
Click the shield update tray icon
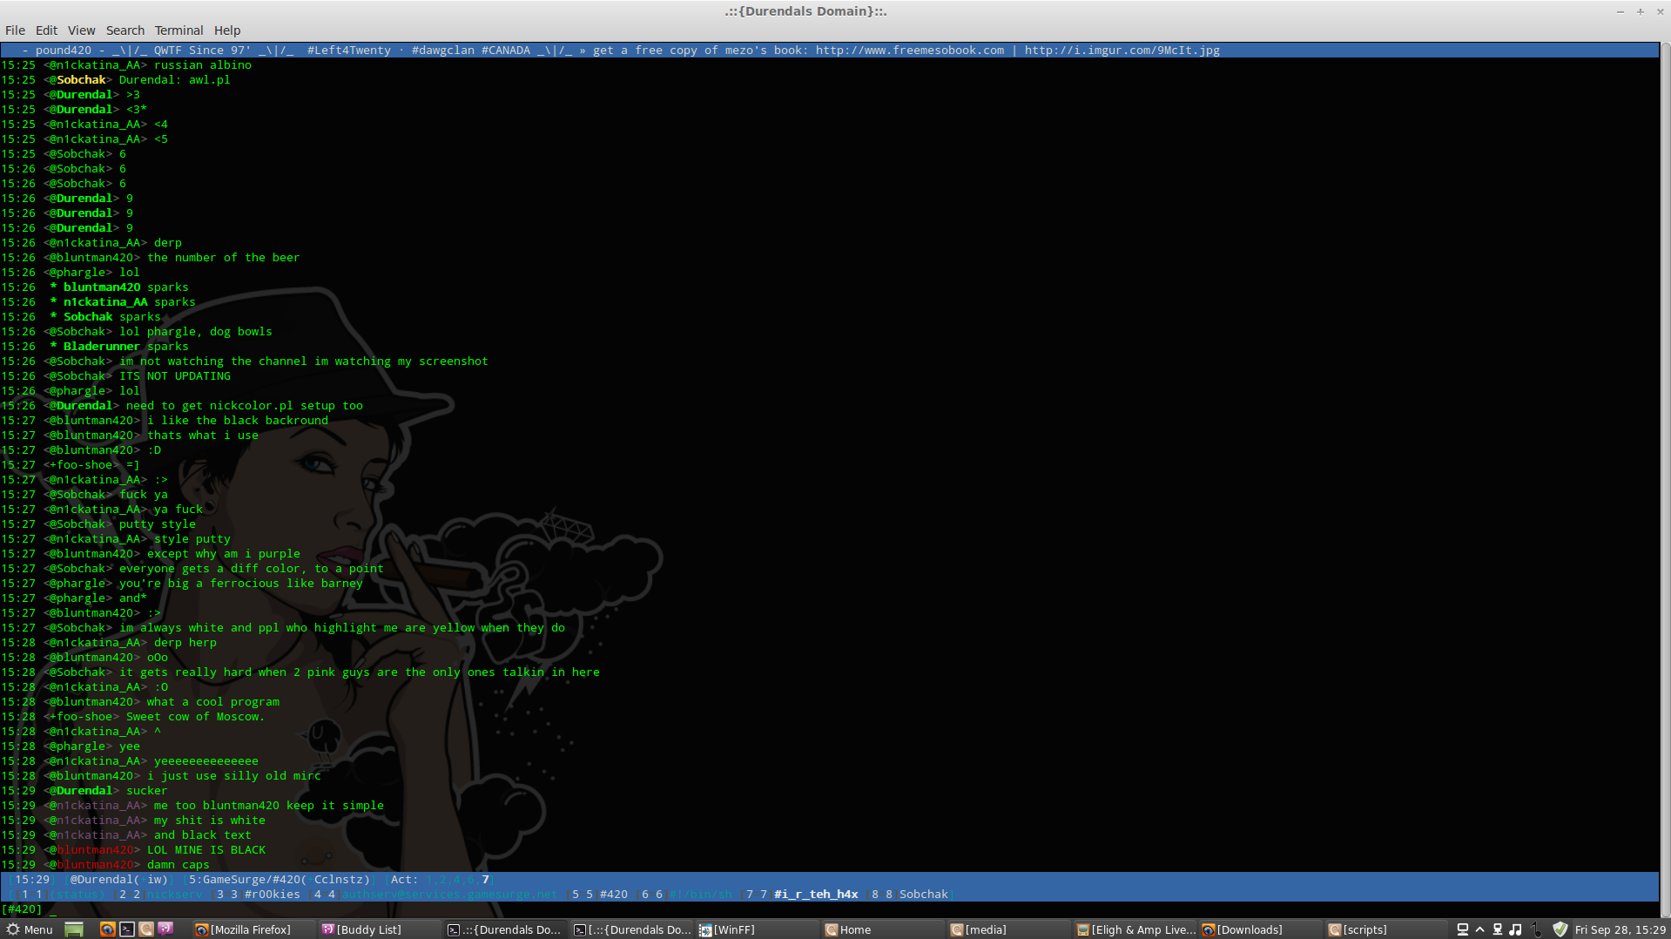1560,929
